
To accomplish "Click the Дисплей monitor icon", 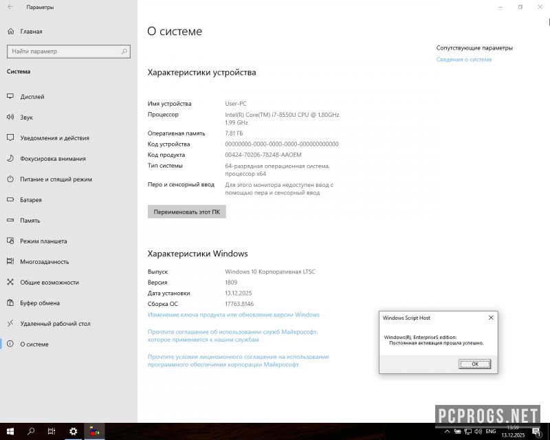I will point(10,96).
